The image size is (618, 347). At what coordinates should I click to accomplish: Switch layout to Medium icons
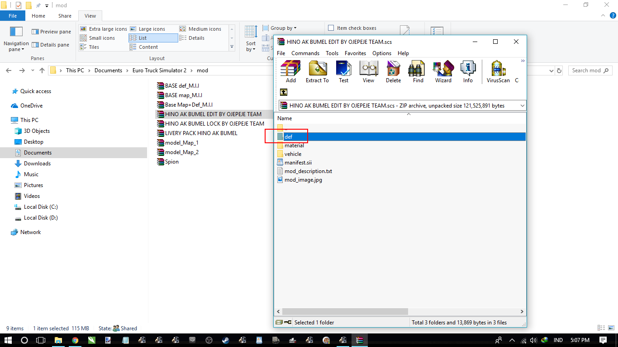click(x=200, y=29)
